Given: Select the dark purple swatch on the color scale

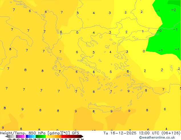Looking at the screenshot, I should coord(17,137).
